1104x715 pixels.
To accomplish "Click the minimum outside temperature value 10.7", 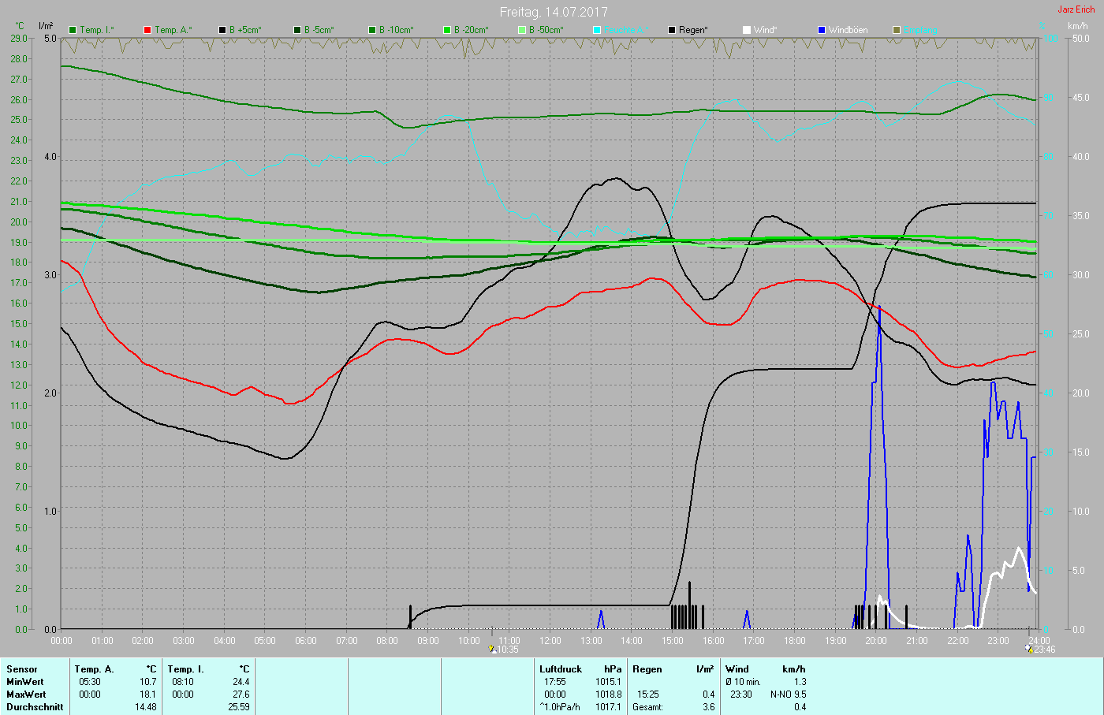I will 147,682.
